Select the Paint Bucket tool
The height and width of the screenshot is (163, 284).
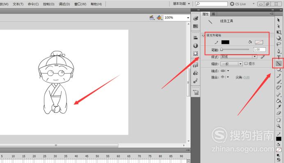[279, 101]
